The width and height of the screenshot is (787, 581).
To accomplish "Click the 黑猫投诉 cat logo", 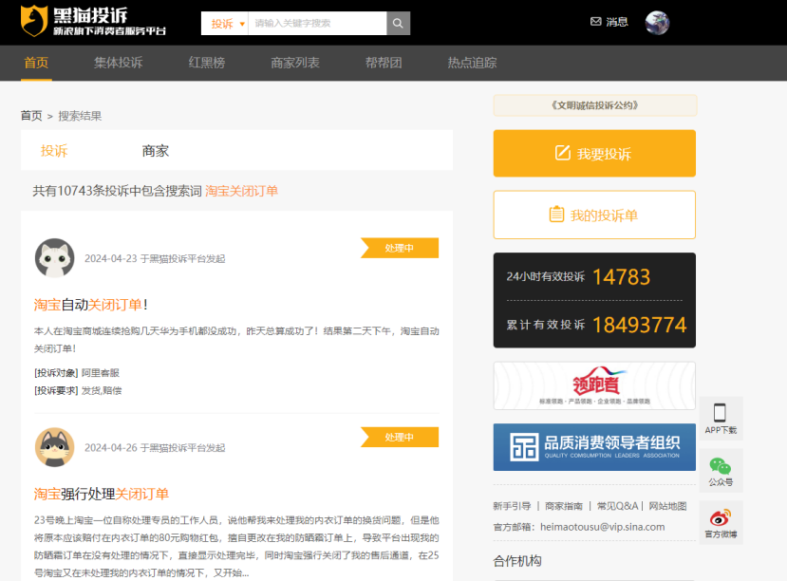I will tap(36, 22).
